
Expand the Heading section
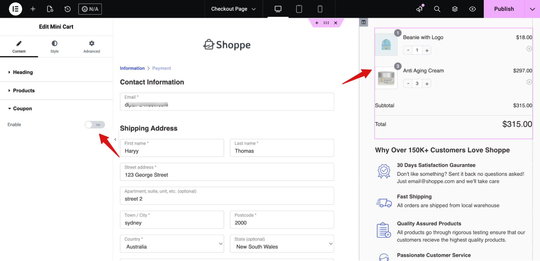pos(23,72)
